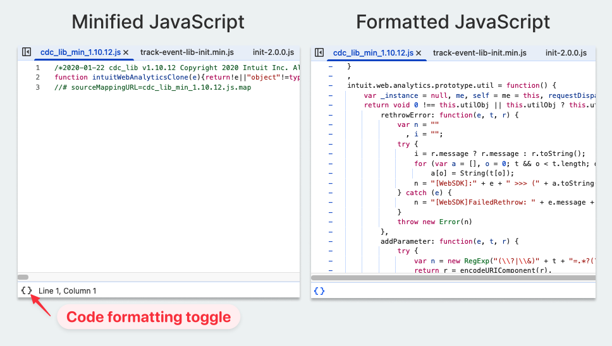
Task: Click the sourceMappingURL comment line
Action: coord(152,87)
